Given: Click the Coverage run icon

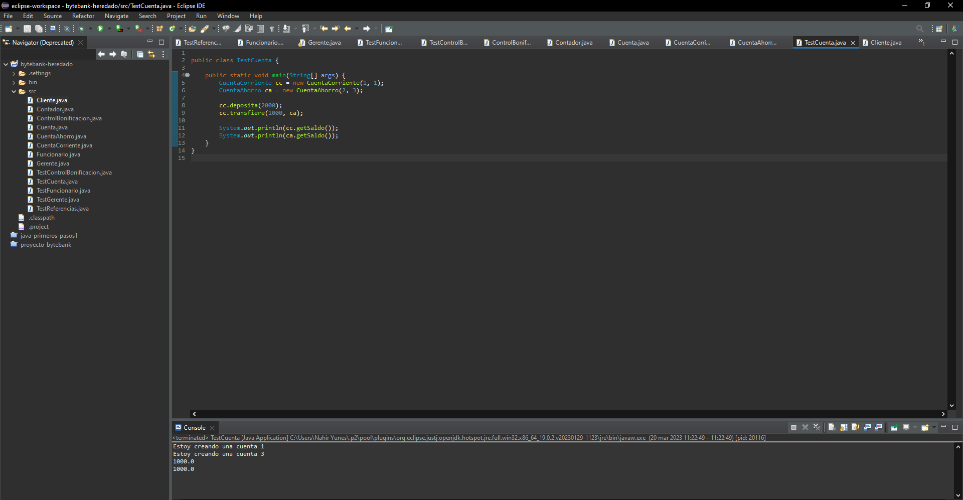Looking at the screenshot, I should 119,29.
